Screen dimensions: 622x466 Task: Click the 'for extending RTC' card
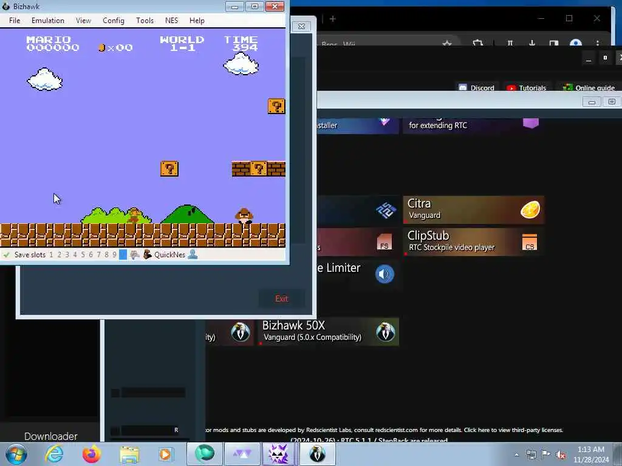coord(473,126)
